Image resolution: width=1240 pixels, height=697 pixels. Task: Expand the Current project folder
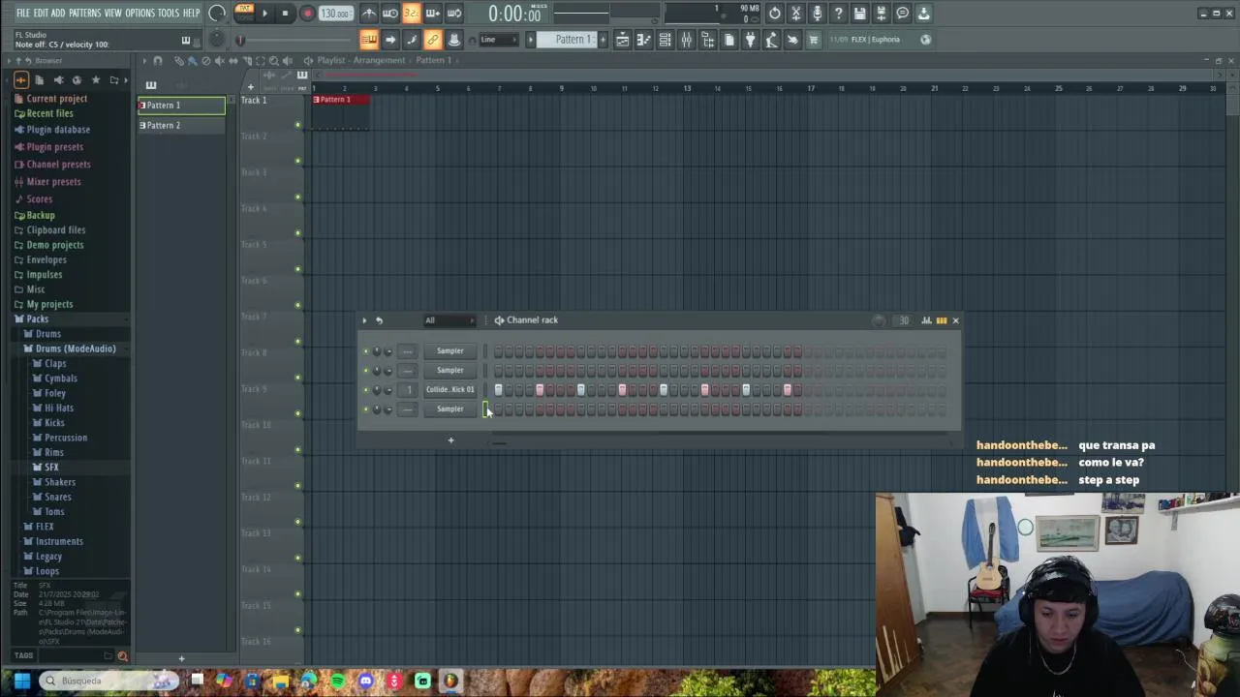[57, 99]
